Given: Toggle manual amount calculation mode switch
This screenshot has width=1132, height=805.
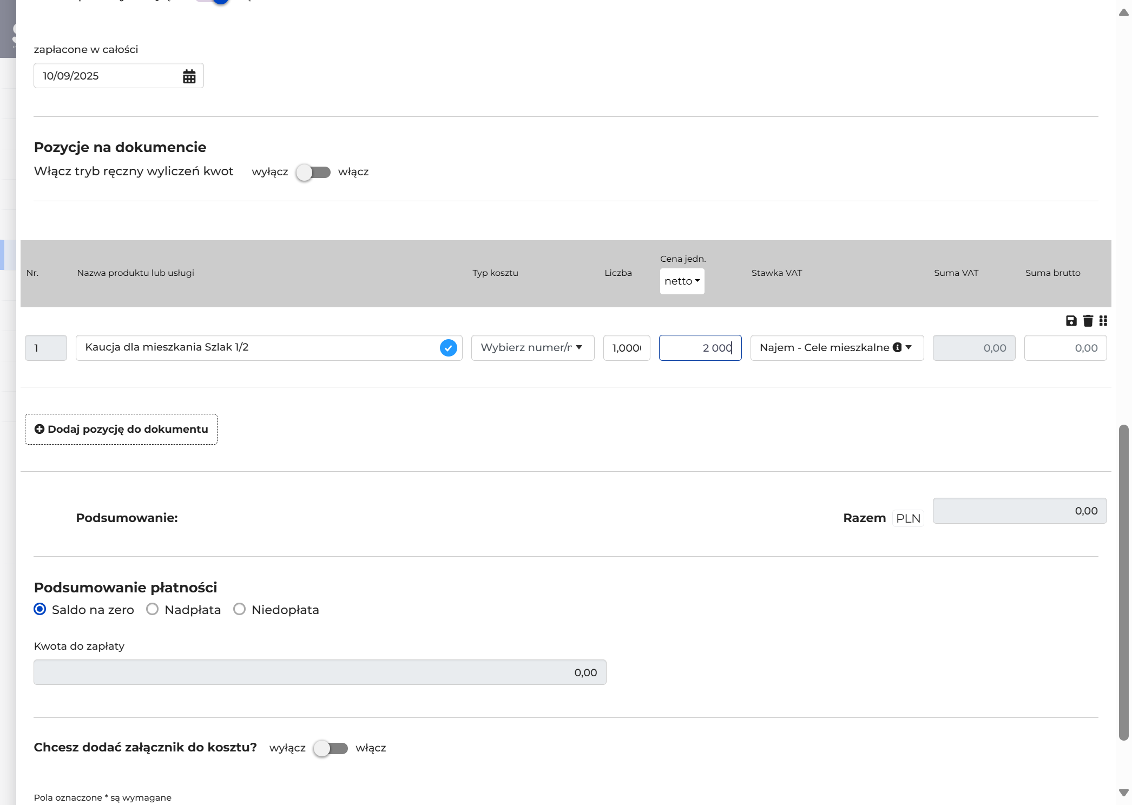Looking at the screenshot, I should (x=313, y=172).
